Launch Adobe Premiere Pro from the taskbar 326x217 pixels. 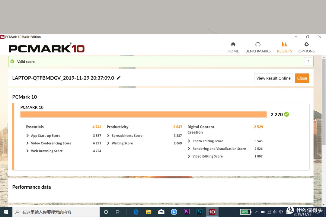tap(187, 212)
